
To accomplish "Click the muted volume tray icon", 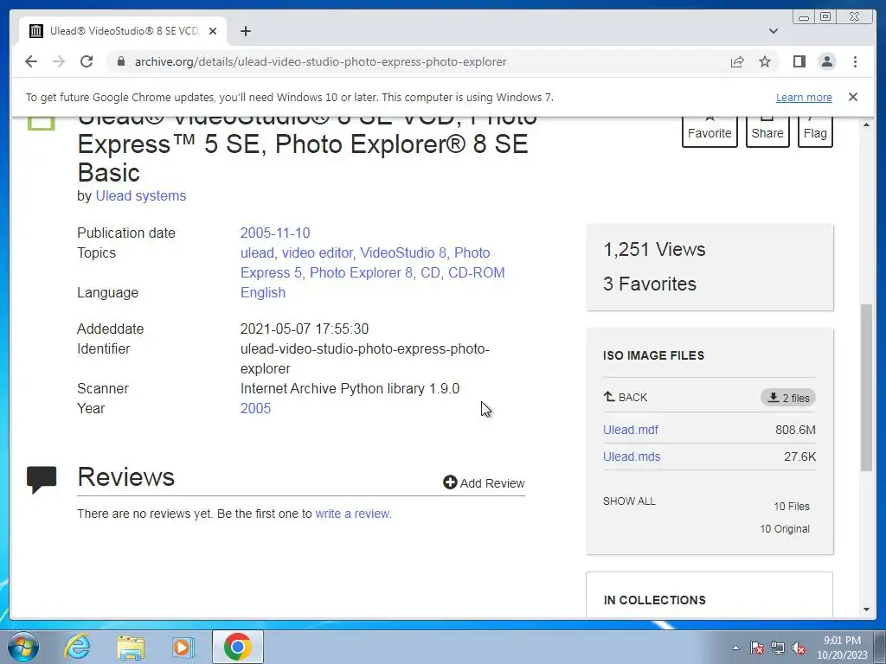I will (799, 648).
